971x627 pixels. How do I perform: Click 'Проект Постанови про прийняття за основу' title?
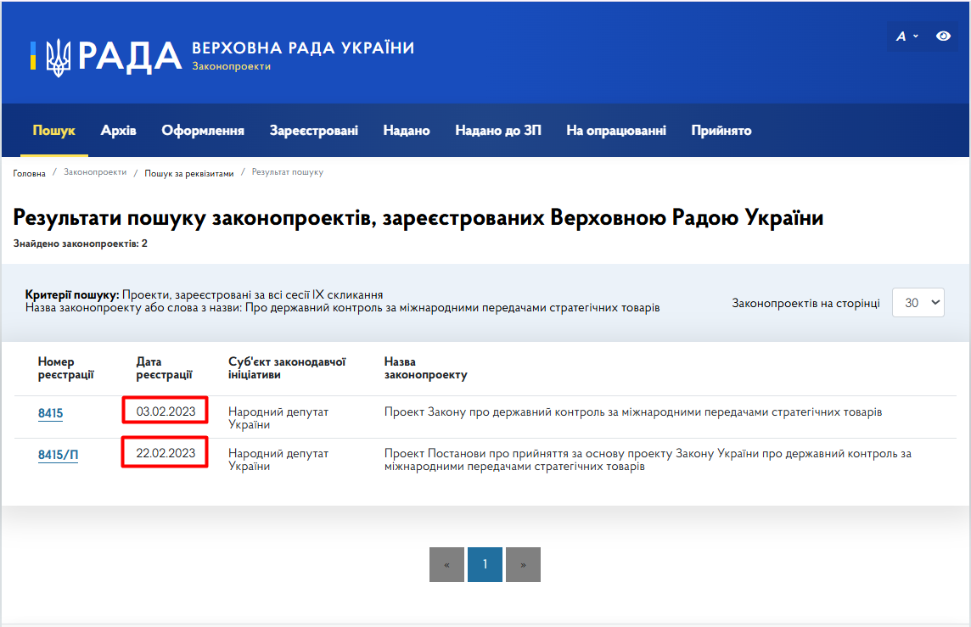648,459
